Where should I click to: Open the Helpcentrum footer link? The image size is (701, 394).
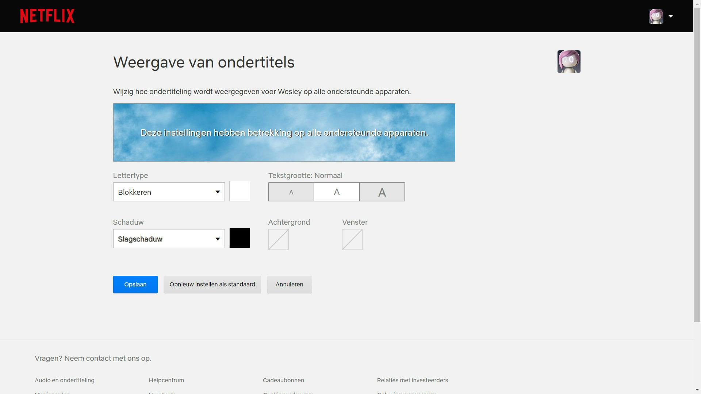[166, 380]
